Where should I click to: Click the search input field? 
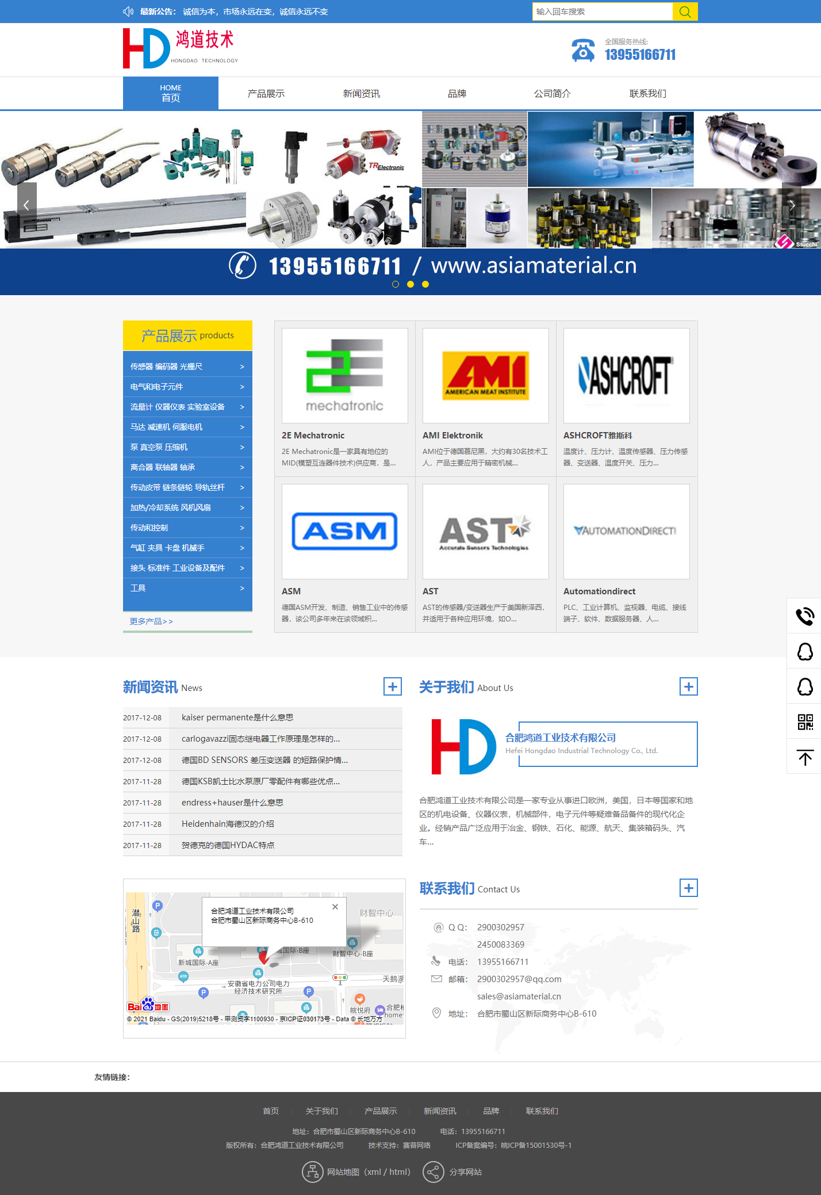[x=603, y=12]
